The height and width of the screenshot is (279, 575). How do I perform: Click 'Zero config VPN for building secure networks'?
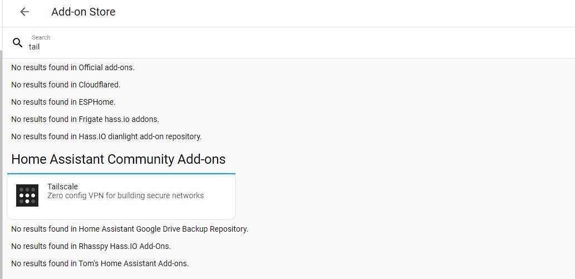pos(125,195)
